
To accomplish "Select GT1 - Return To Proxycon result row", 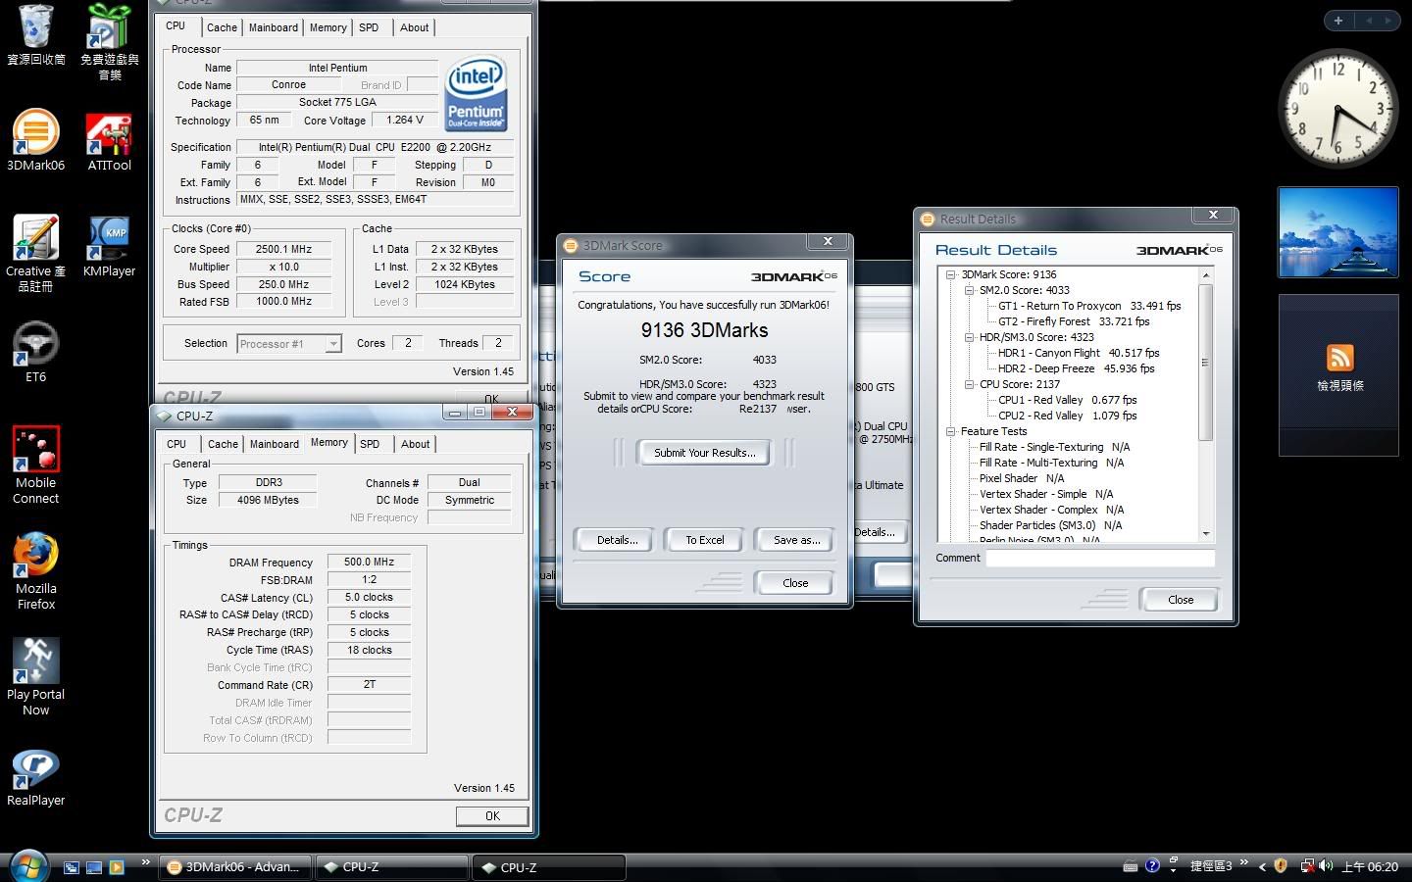I will (x=1089, y=306).
